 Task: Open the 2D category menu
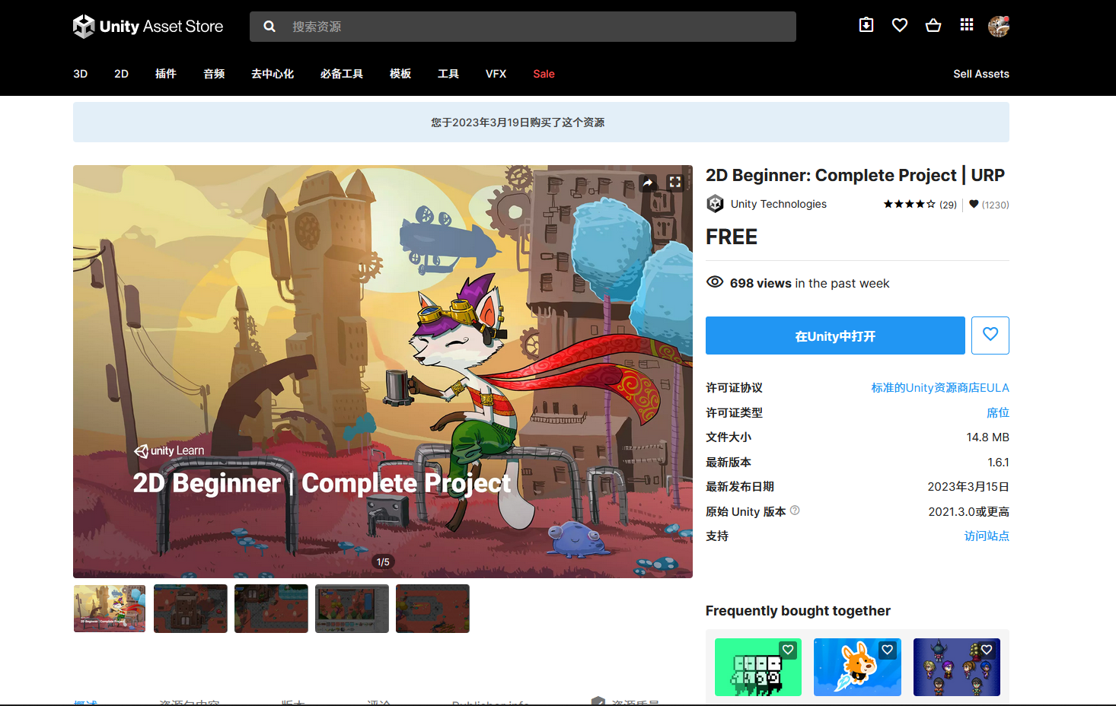pos(122,74)
